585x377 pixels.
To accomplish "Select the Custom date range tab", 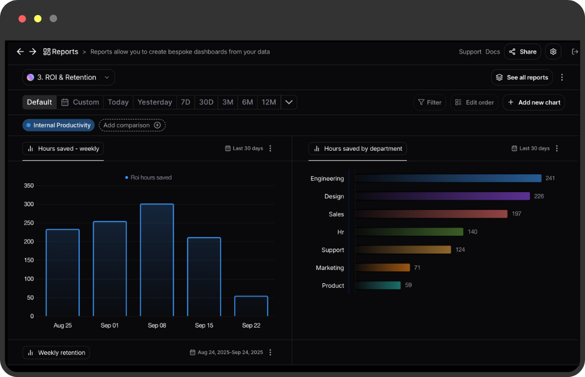I will pos(80,102).
